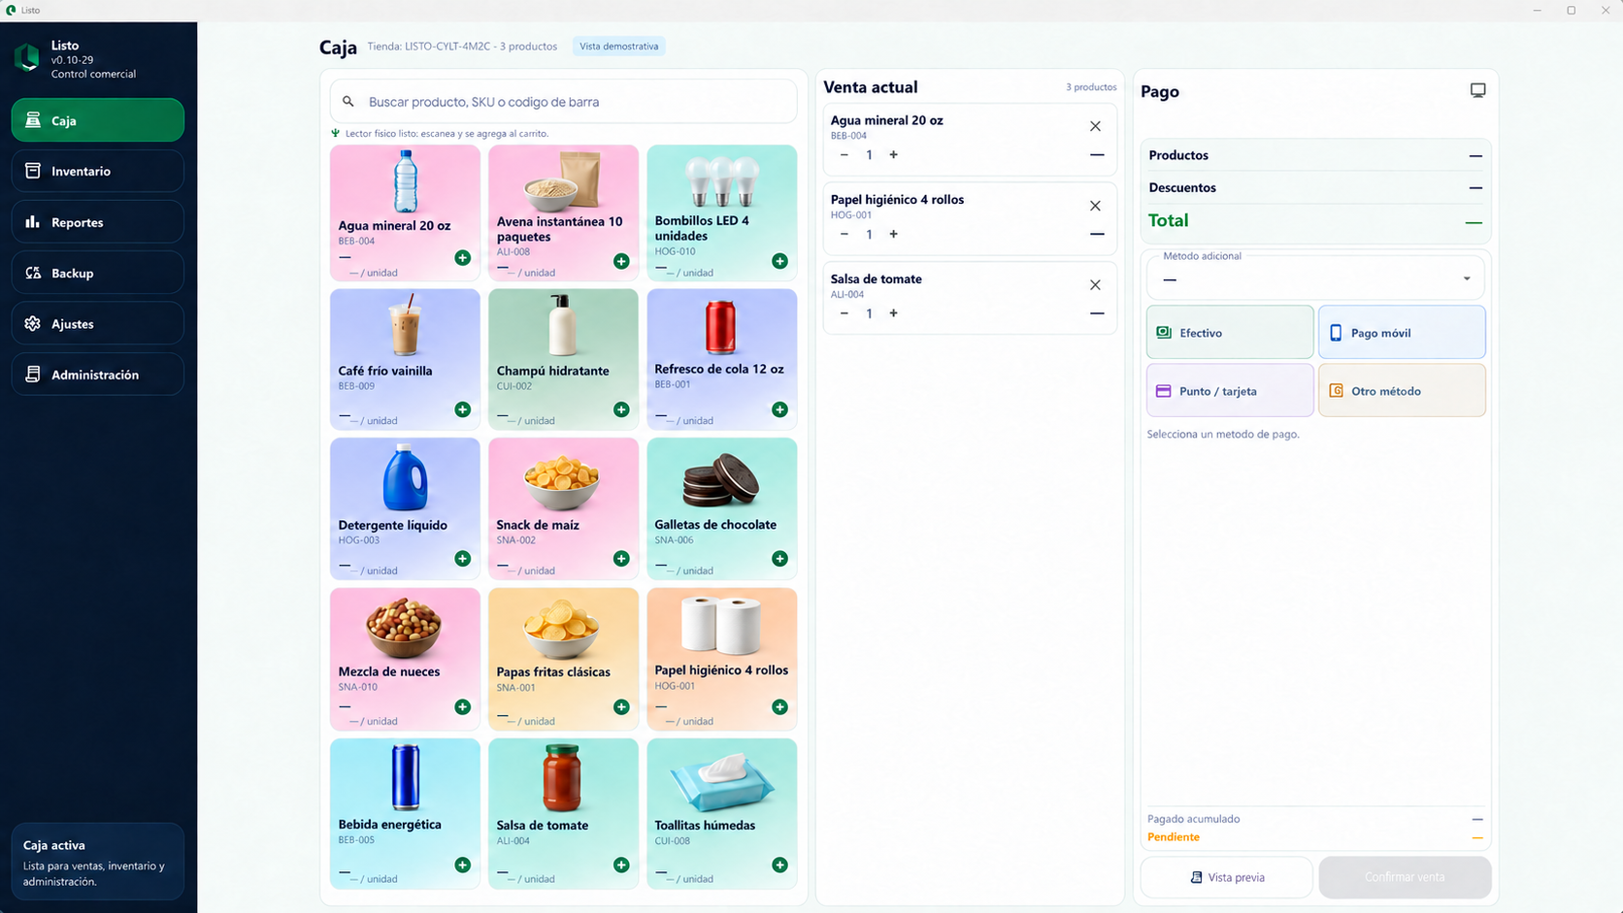Viewport: 1623px width, 913px height.
Task: Decrease Agua mineral quantity in cart
Action: coord(844,154)
